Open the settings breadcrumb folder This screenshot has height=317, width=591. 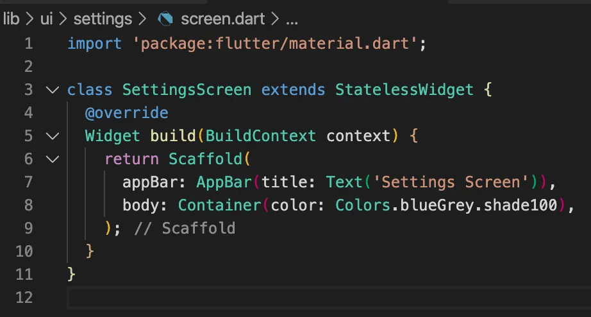pos(103,19)
